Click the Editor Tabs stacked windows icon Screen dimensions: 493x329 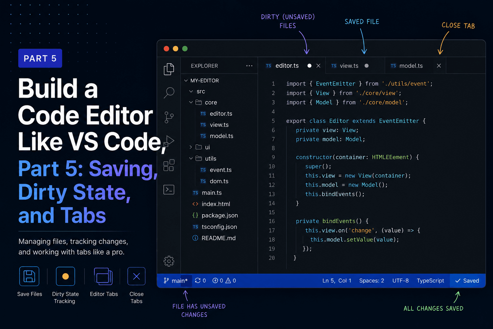103,276
